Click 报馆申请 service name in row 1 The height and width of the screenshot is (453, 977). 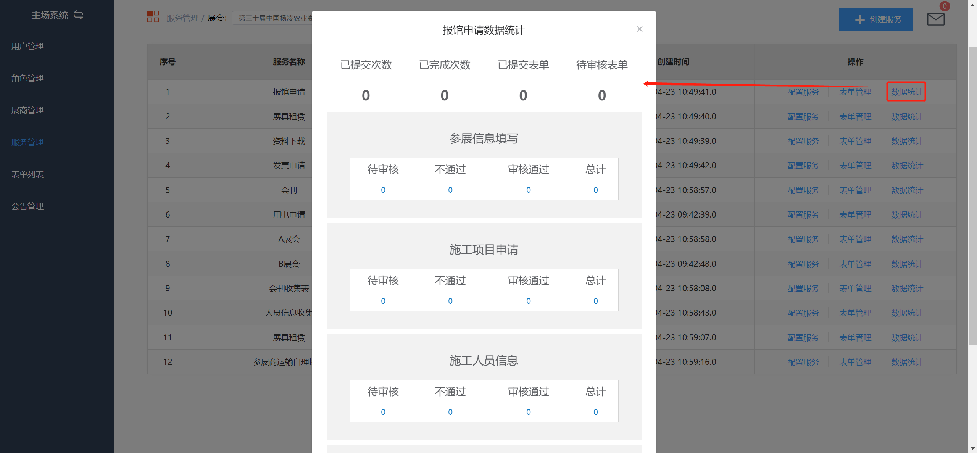(x=289, y=92)
